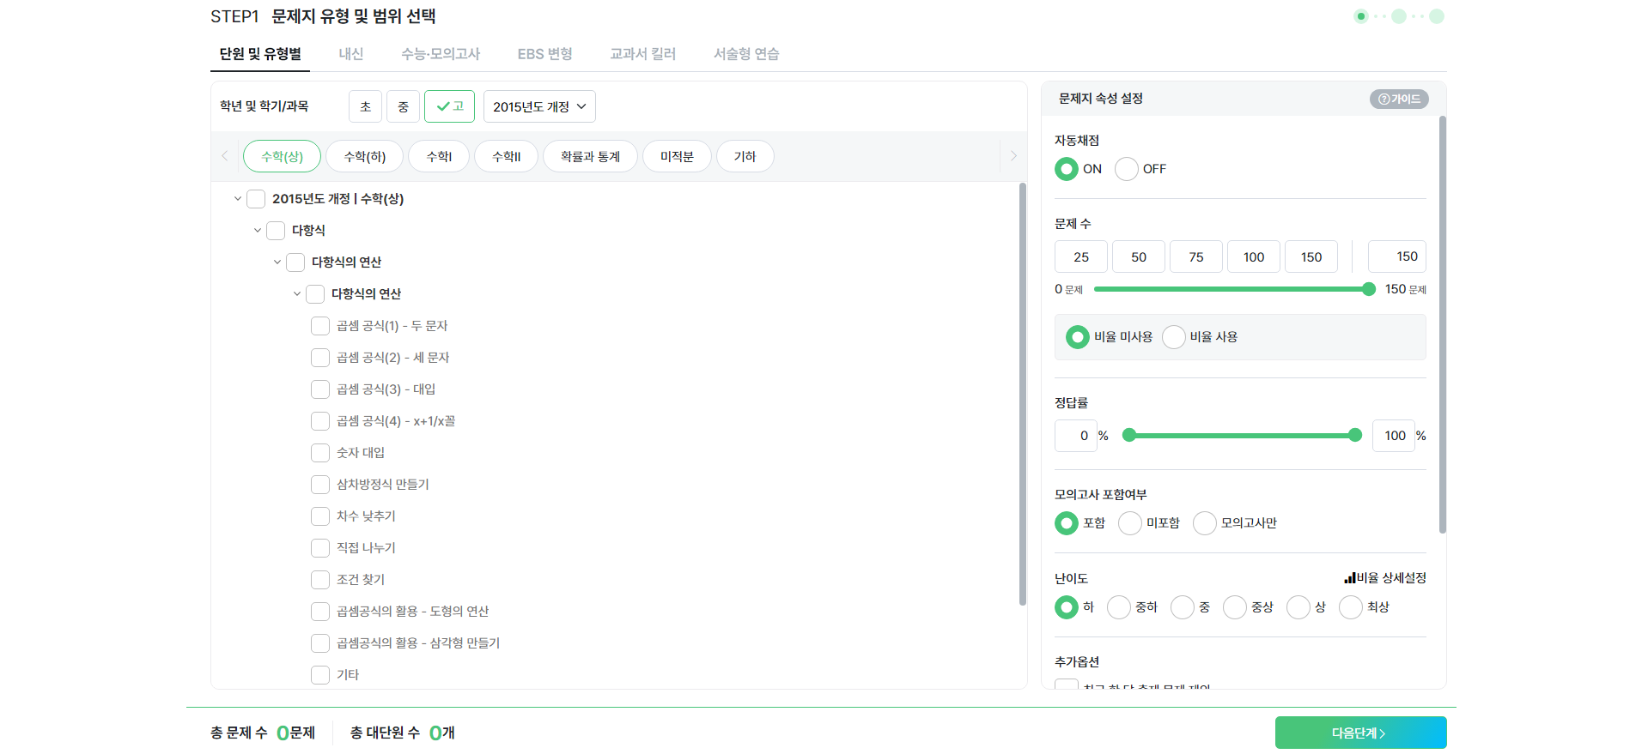The image size is (1642, 754).
Task: Turn auto-grading OFF radio button
Action: point(1127,169)
